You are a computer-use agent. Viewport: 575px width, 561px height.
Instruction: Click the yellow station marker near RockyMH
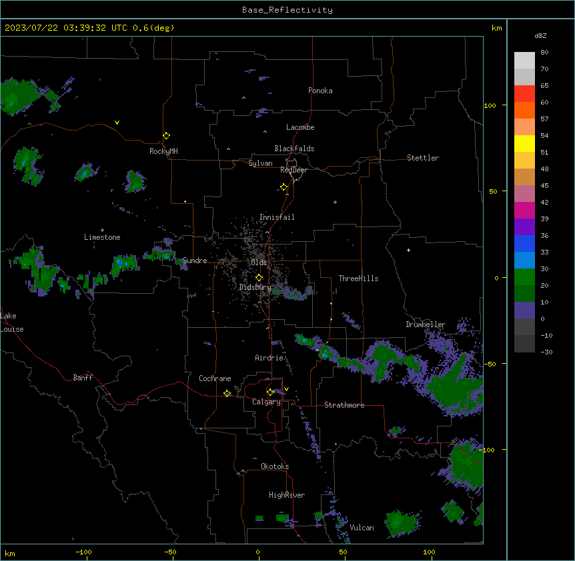pos(167,136)
